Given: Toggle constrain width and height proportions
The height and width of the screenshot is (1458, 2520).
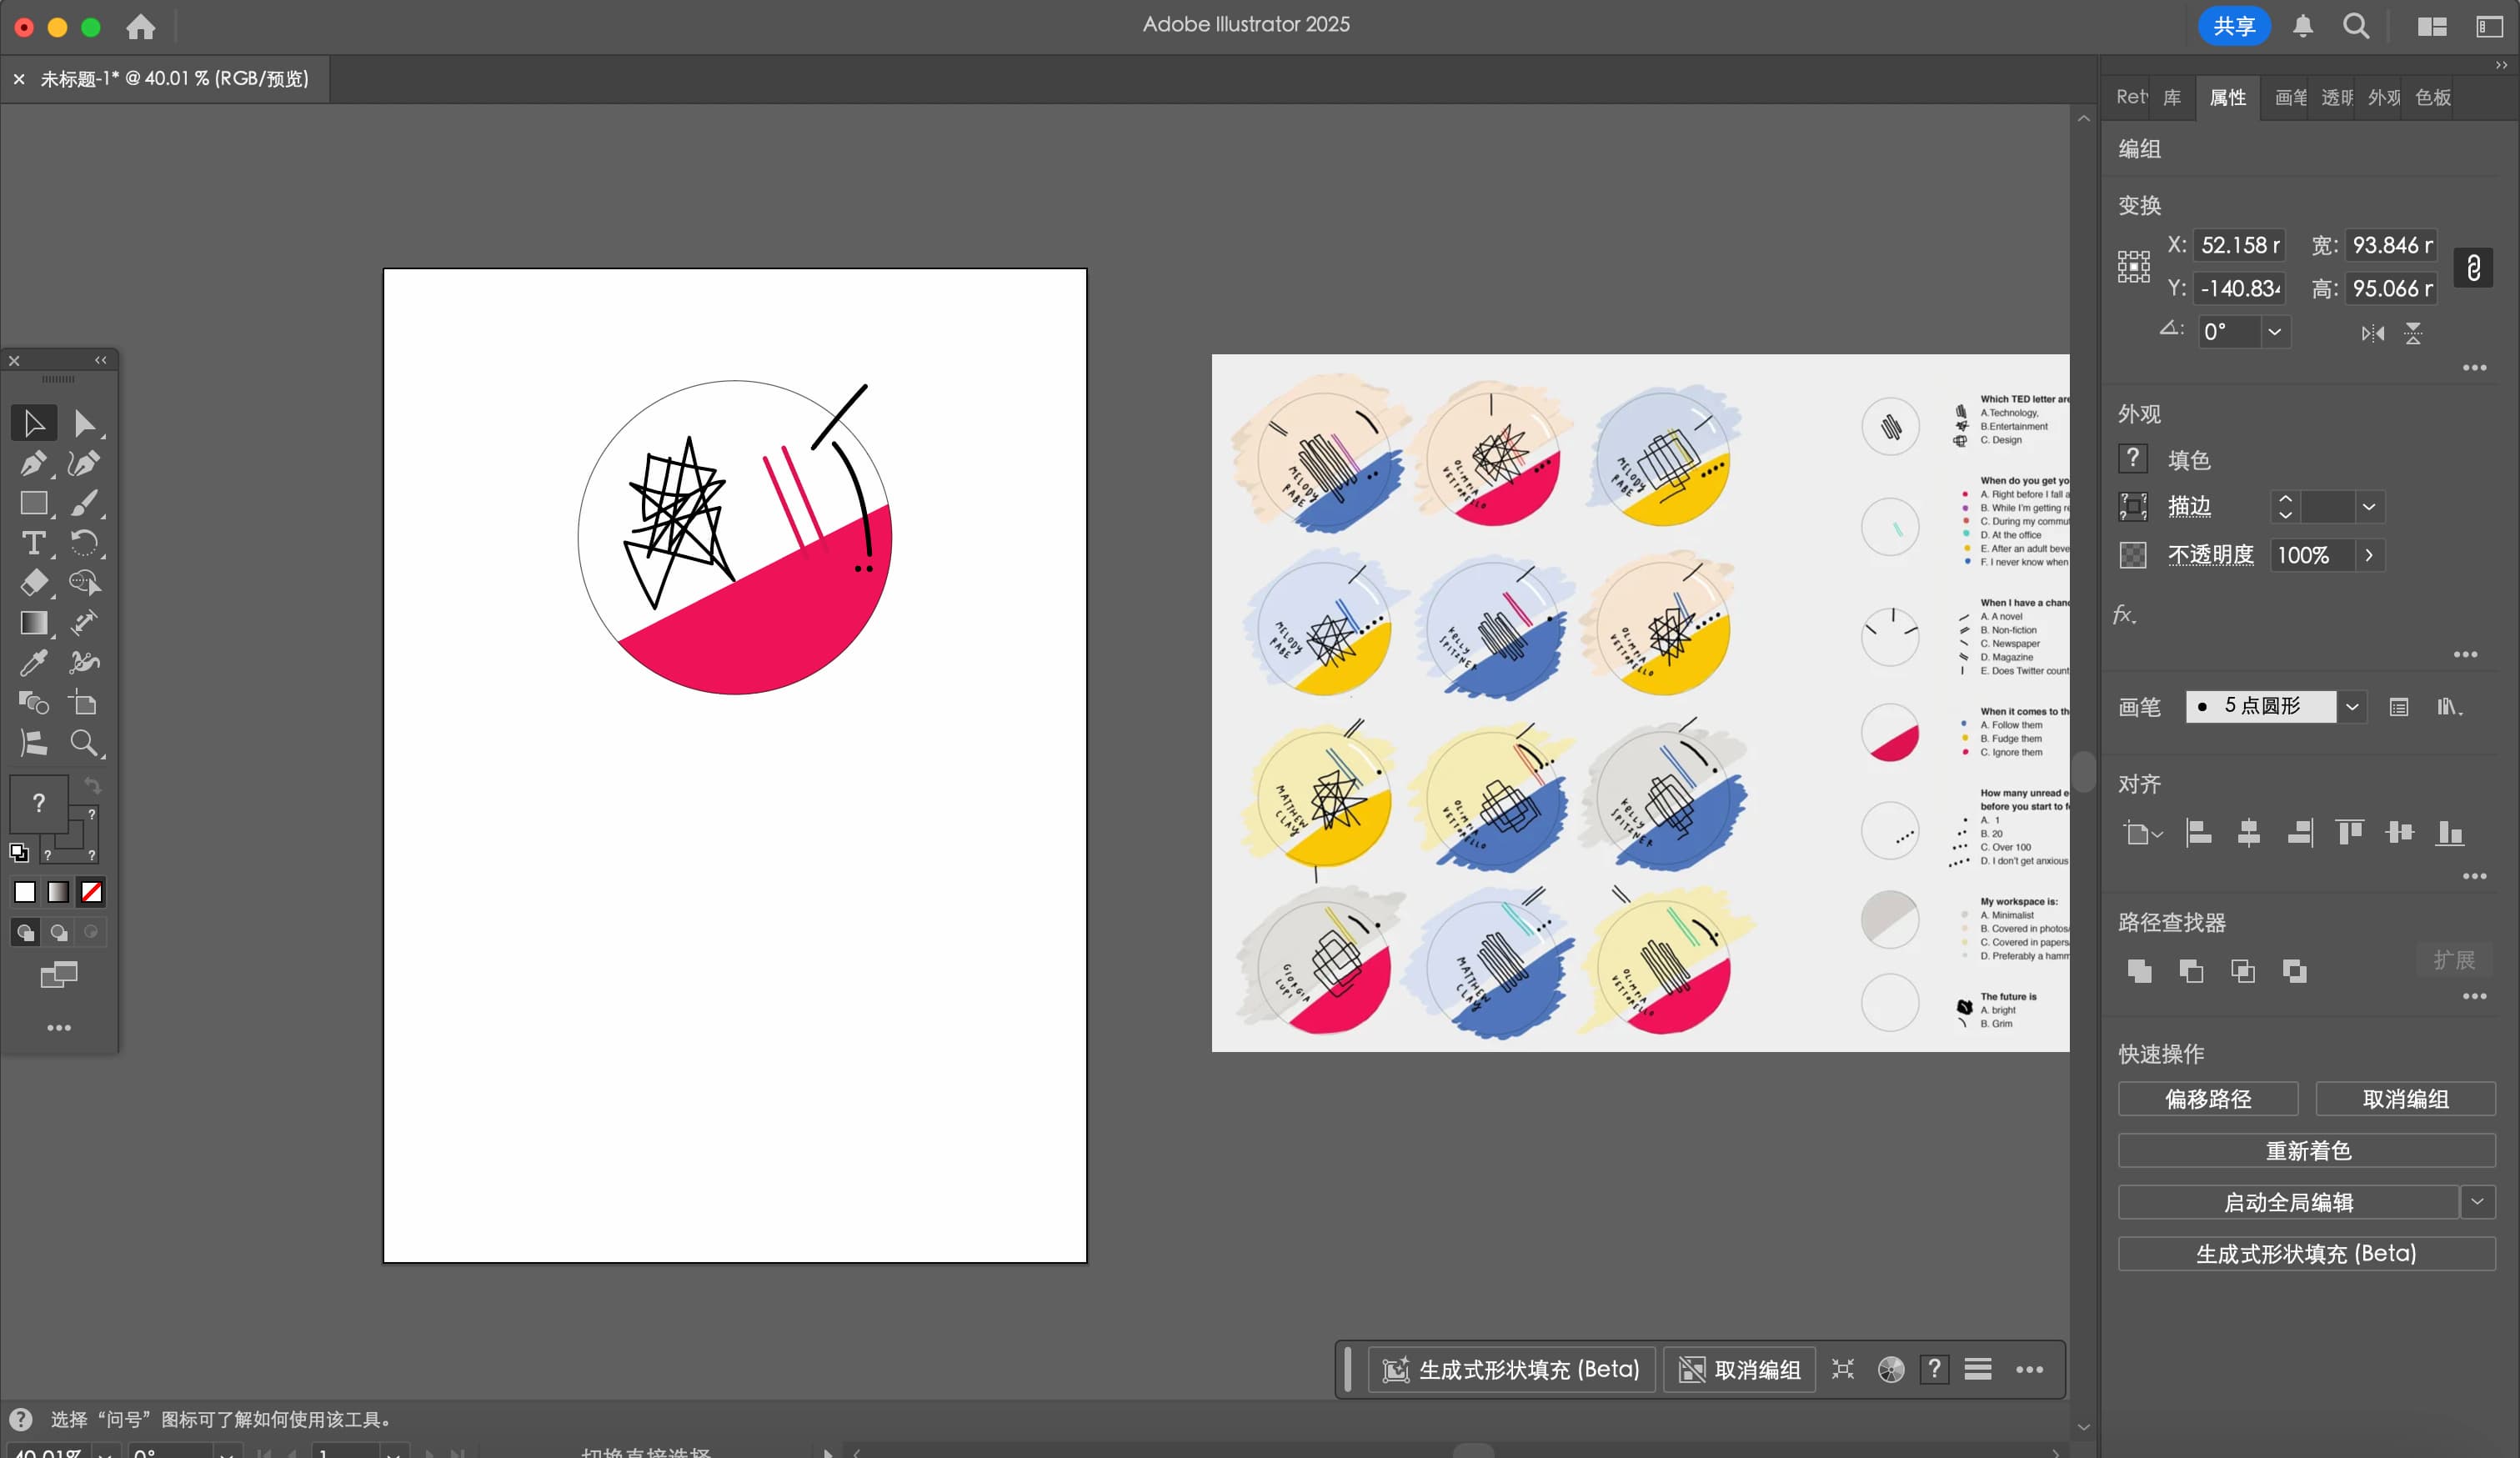Looking at the screenshot, I should (x=2473, y=267).
